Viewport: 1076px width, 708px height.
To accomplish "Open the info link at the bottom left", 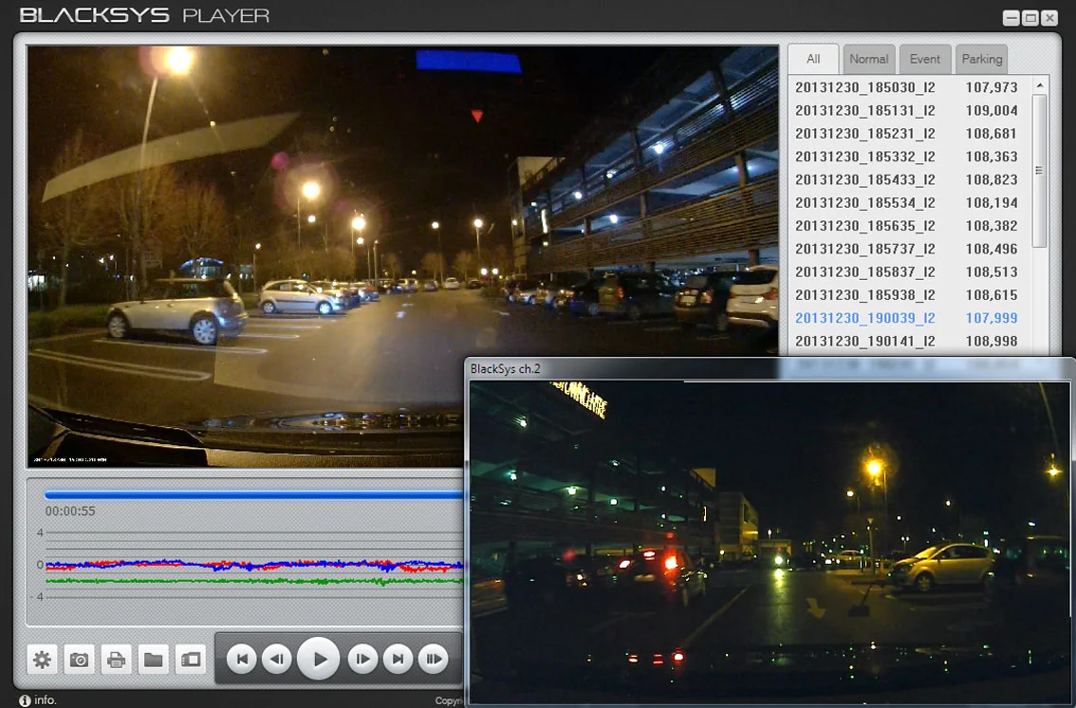I will coord(38,699).
